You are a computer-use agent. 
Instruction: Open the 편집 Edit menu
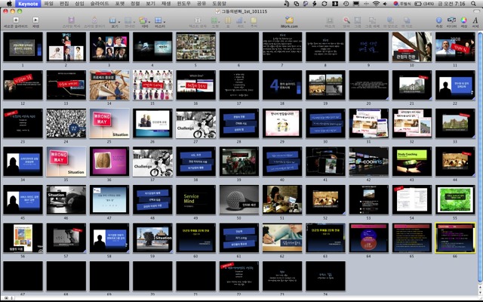click(x=64, y=4)
